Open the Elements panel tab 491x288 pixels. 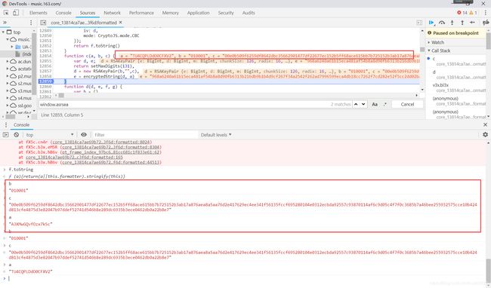39,13
